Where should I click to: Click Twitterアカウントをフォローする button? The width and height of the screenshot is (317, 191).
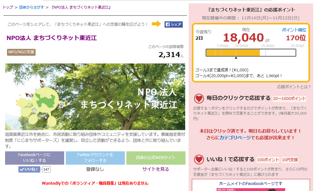[x=95, y=158]
